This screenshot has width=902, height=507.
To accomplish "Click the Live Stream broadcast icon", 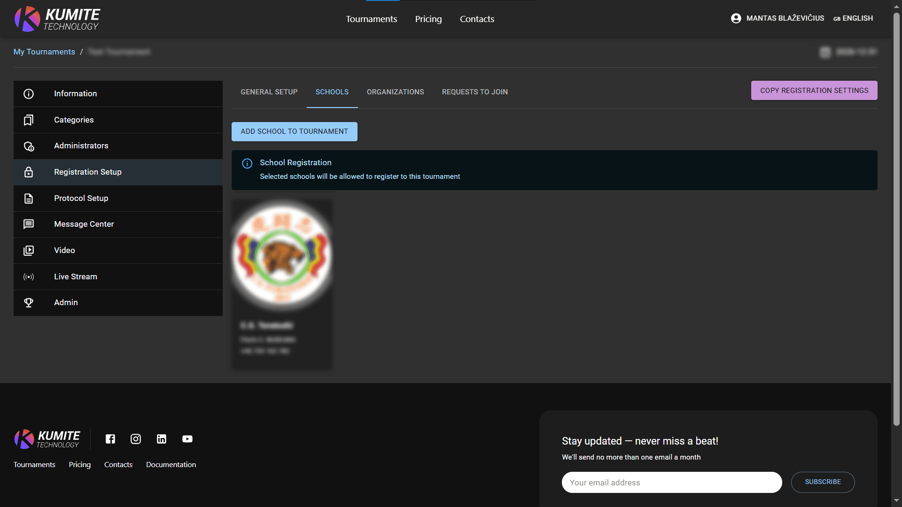I will pyautogui.click(x=29, y=277).
